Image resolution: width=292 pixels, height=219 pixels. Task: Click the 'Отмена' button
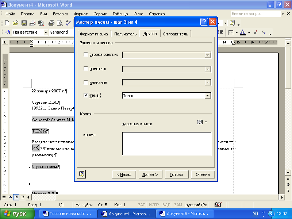(x=203, y=174)
